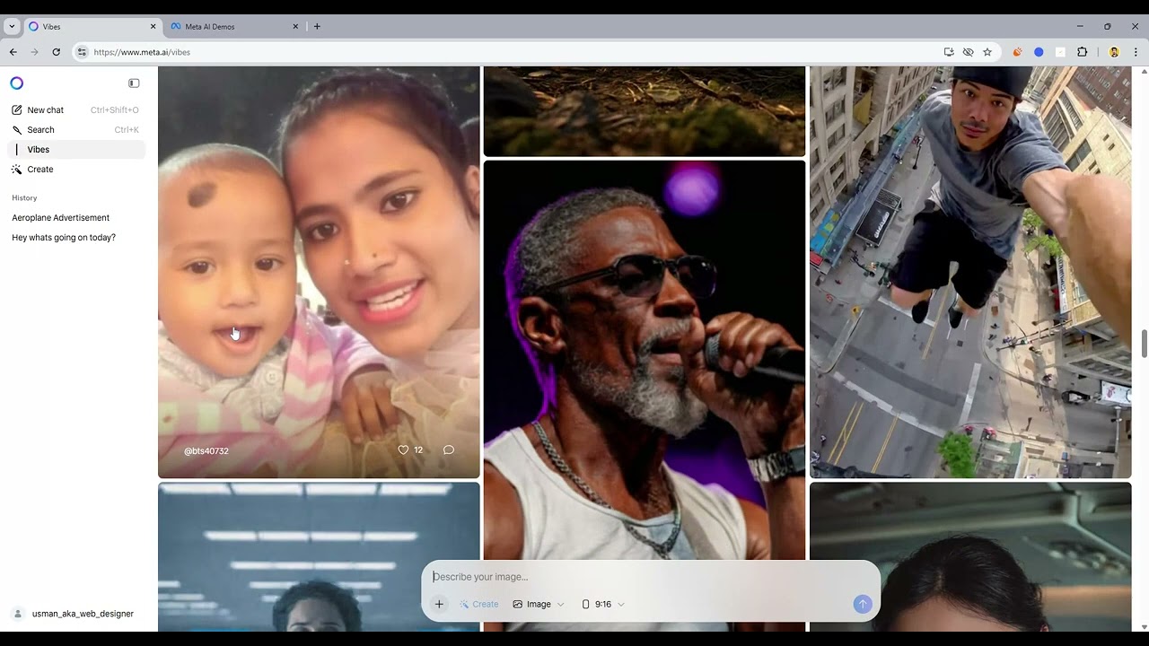Open the @bts40732 profile link

[206, 450]
